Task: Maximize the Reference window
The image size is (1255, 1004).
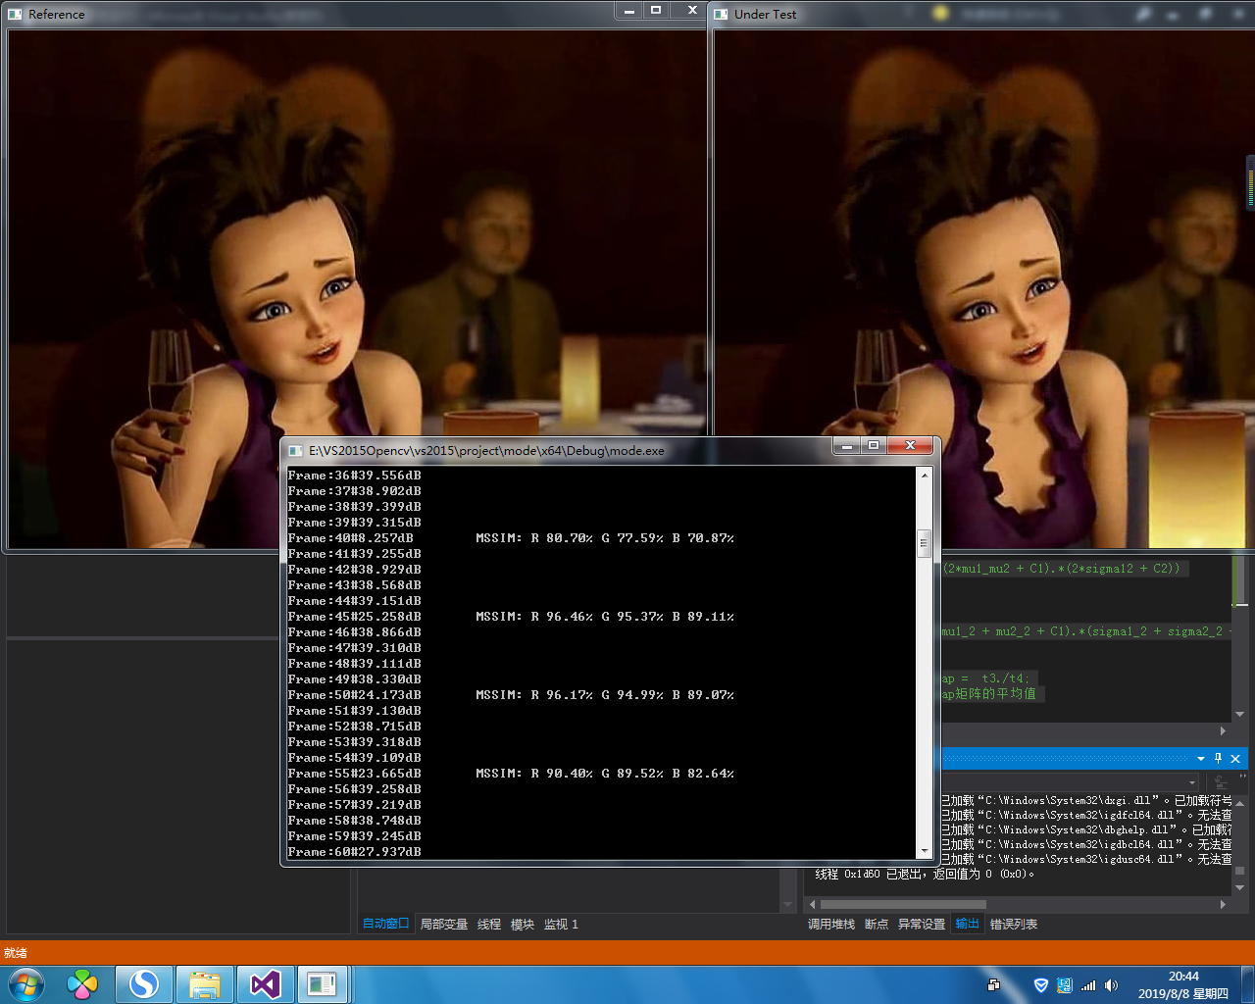Action: [656, 10]
